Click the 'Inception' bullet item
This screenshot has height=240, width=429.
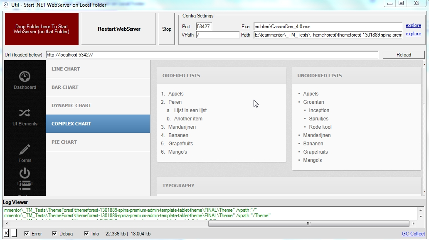point(319,110)
